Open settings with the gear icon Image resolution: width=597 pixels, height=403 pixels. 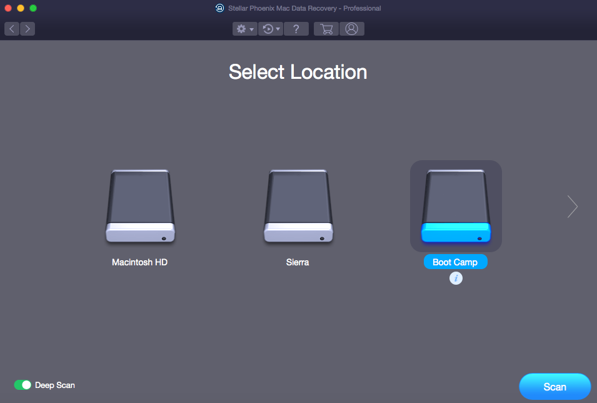pyautogui.click(x=241, y=29)
